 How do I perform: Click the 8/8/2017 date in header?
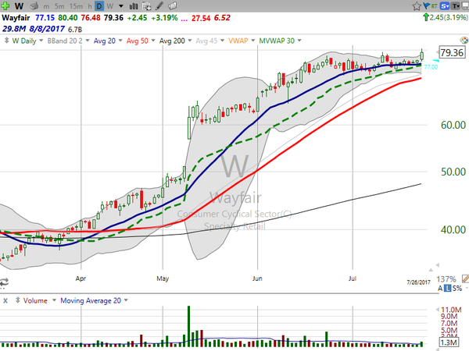pyautogui.click(x=47, y=29)
